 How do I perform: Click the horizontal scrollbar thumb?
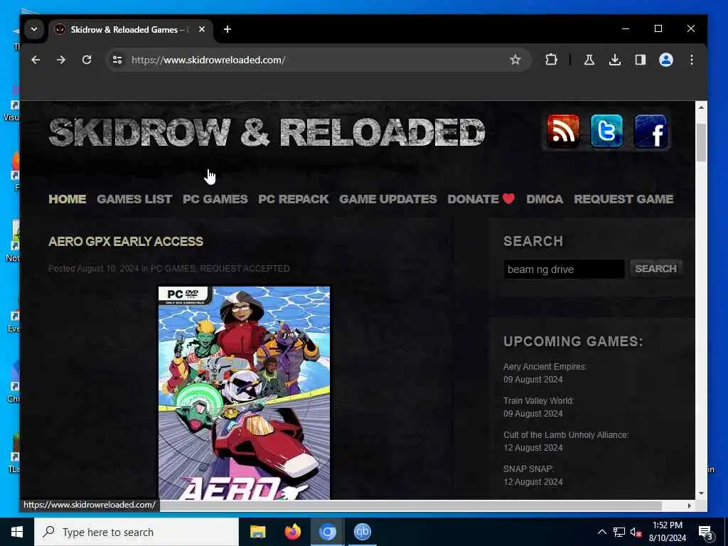tap(411, 505)
